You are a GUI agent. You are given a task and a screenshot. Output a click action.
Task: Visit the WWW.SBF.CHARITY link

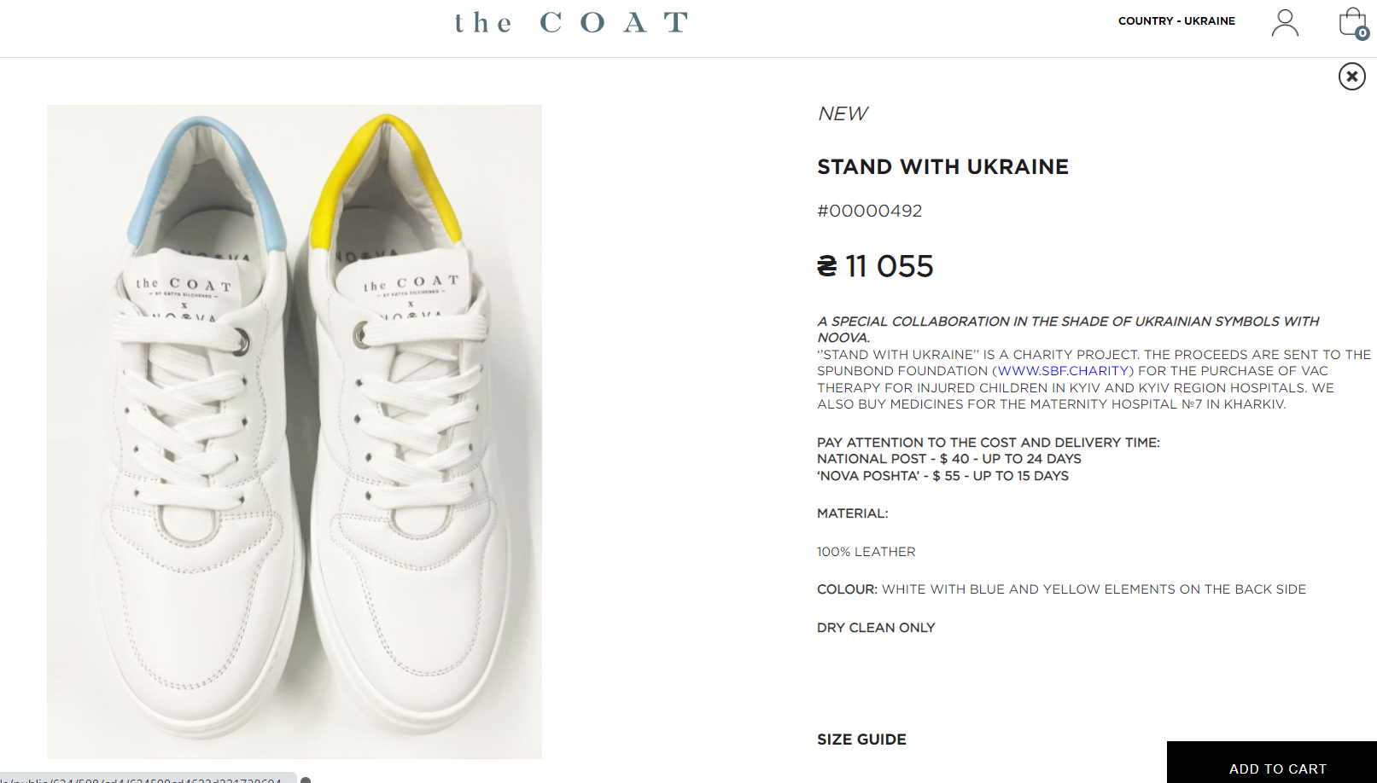[x=1063, y=371]
